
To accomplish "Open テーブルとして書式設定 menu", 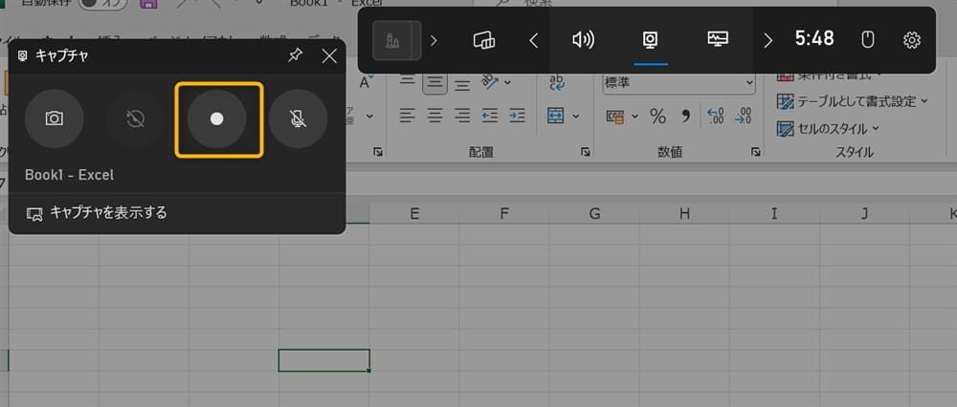I will tap(852, 101).
